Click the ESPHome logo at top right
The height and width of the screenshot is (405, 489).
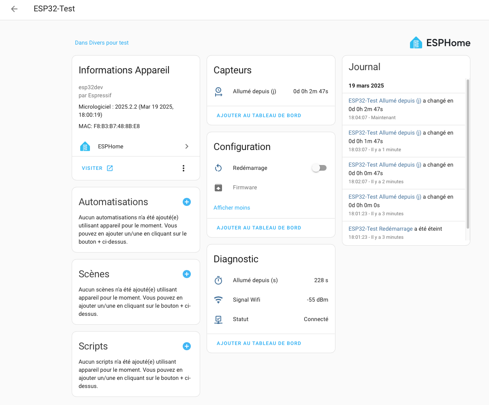[440, 43]
